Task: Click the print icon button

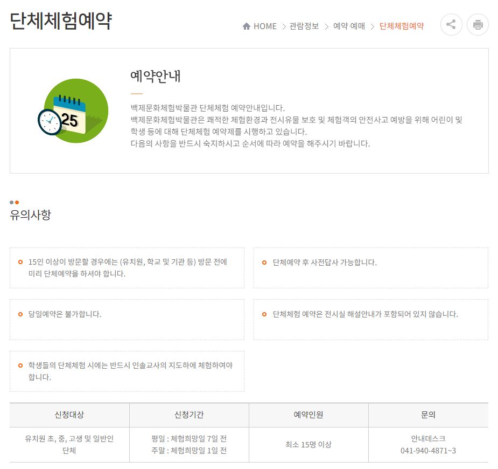Action: tap(478, 24)
